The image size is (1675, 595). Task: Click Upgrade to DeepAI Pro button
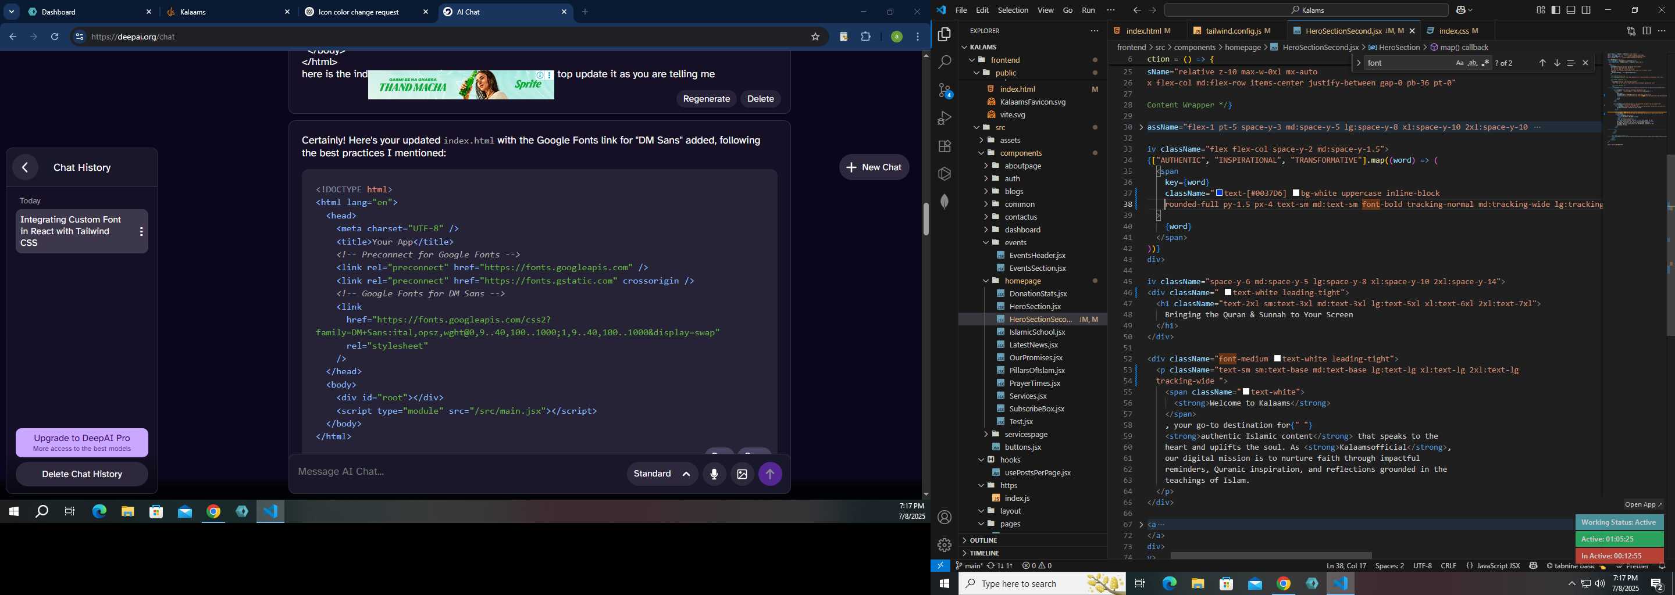82,443
